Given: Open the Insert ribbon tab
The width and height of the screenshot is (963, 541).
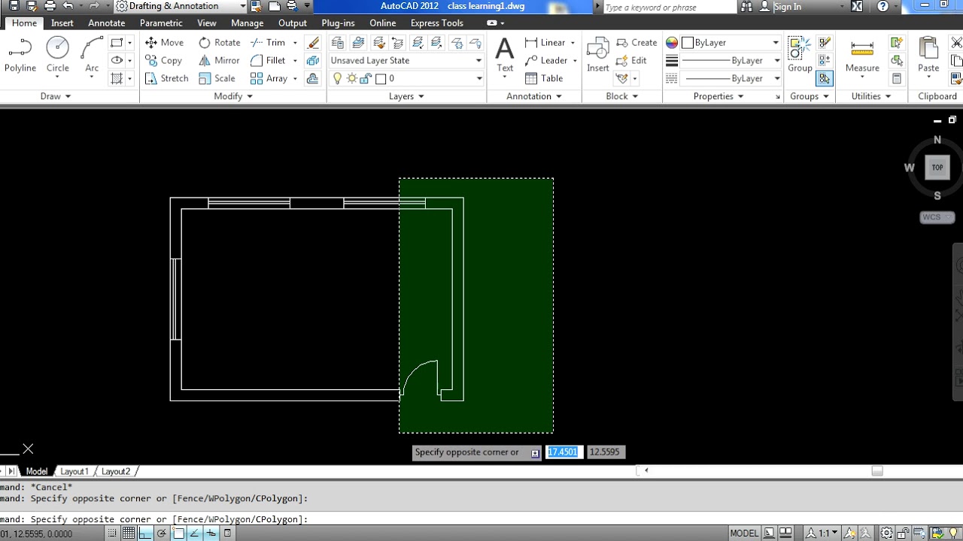Looking at the screenshot, I should (x=62, y=23).
